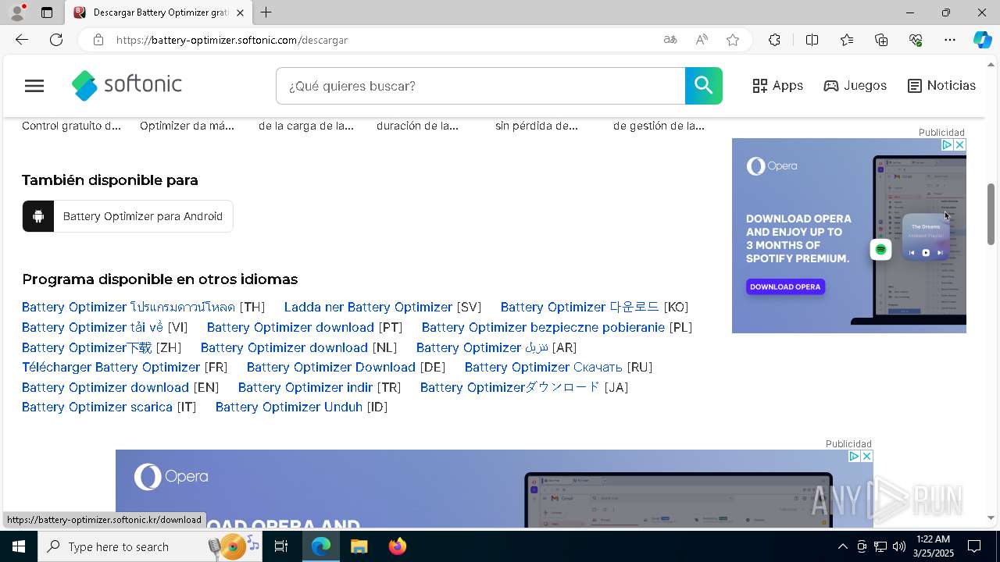Open File Explorer from taskbar
This screenshot has width=1000, height=562.
click(359, 546)
